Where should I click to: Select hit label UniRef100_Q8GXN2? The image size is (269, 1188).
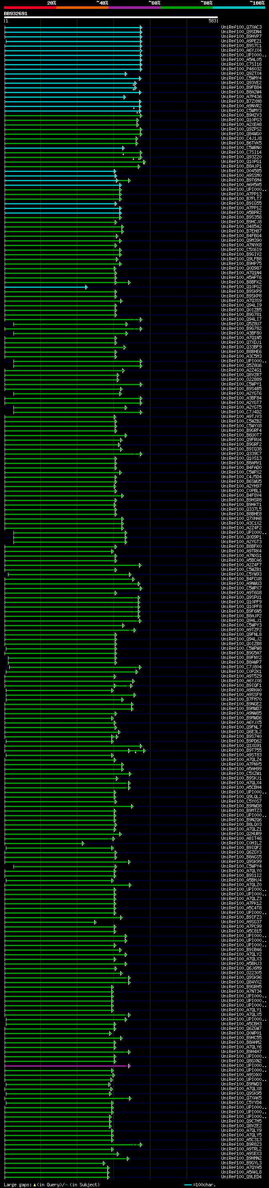point(241,1061)
